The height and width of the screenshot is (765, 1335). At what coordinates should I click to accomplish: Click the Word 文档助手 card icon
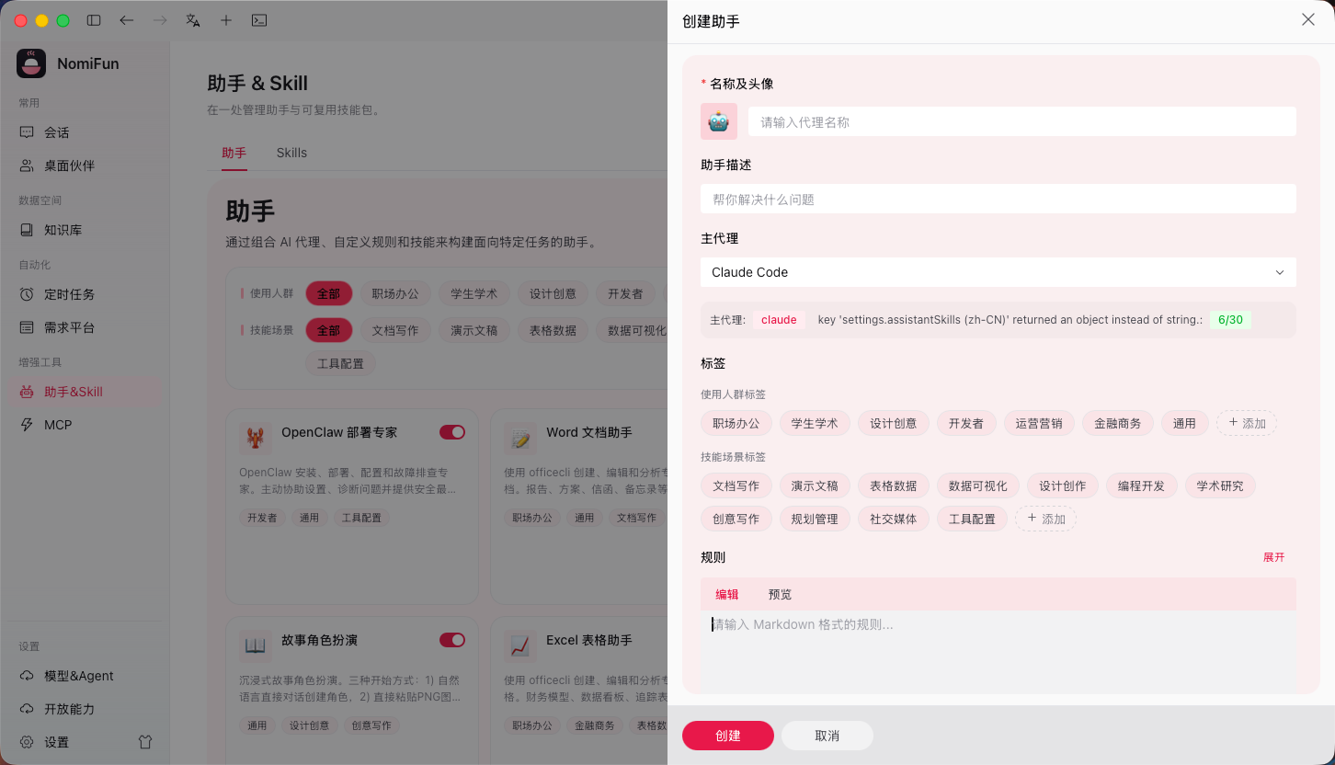click(519, 438)
